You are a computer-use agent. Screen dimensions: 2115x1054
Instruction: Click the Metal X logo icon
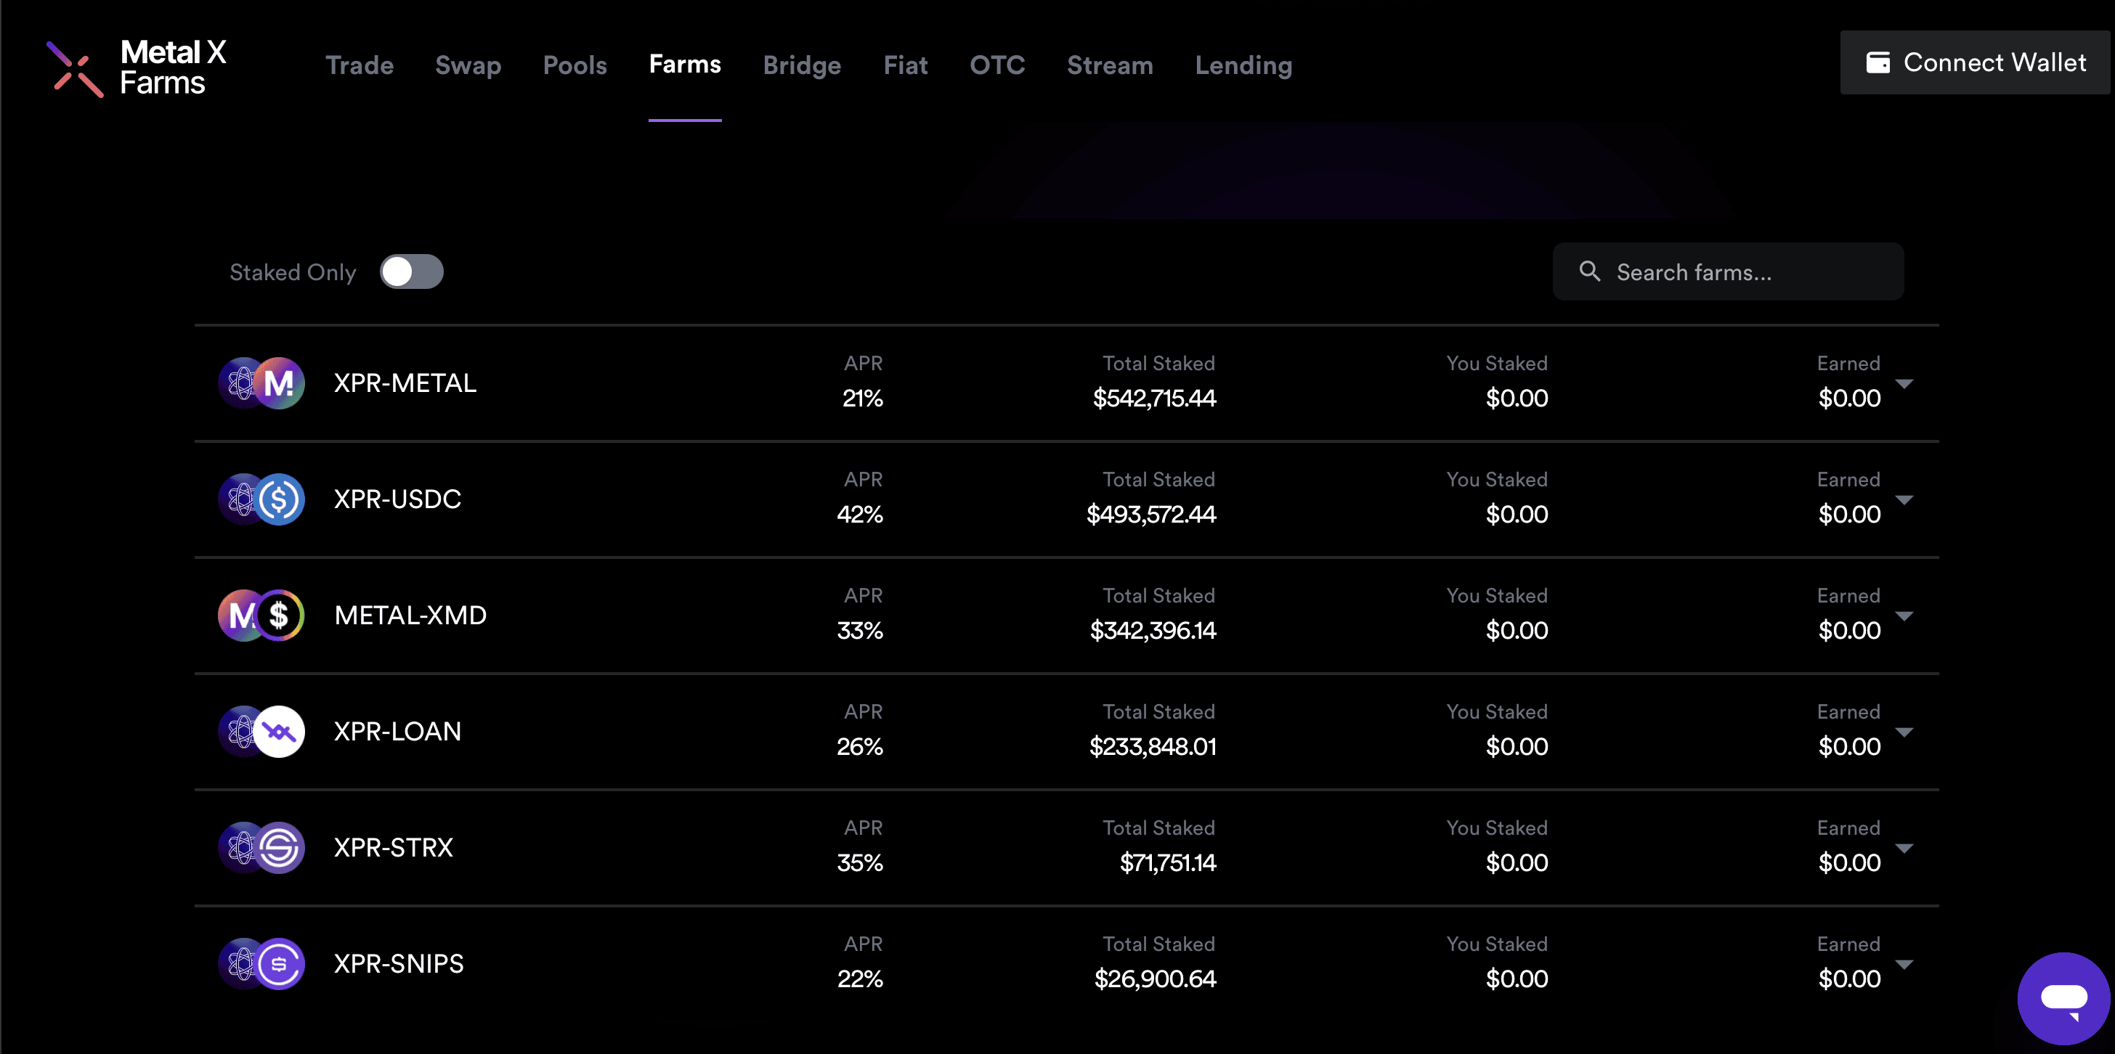75,69
